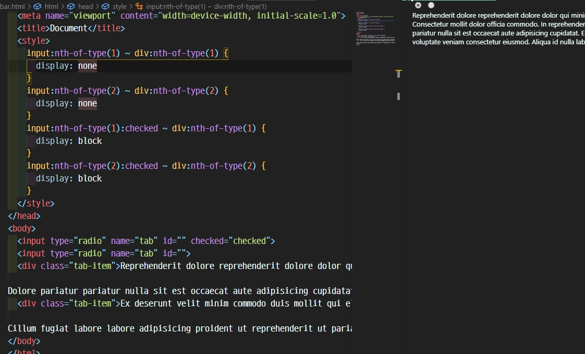585x354 pixels.
Task: Click the radio input line with checked="checked"
Action: click(146, 241)
